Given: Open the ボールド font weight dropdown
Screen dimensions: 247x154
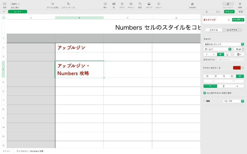Looking at the screenshot, I should [x=217, y=49].
